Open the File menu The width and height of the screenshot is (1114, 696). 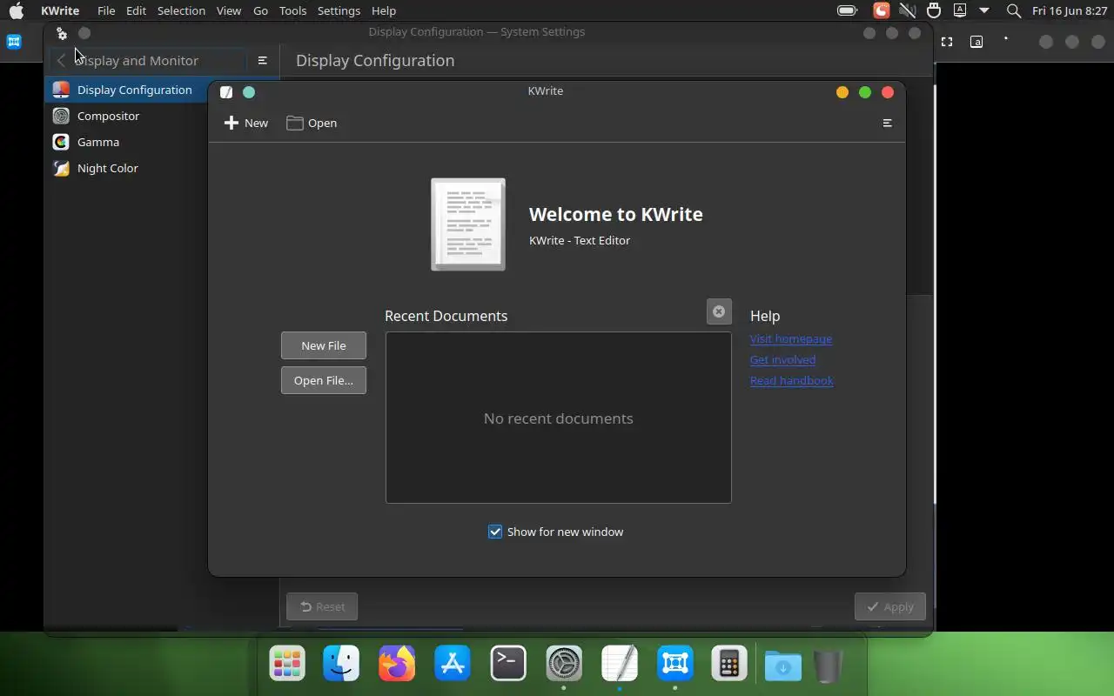click(x=106, y=10)
